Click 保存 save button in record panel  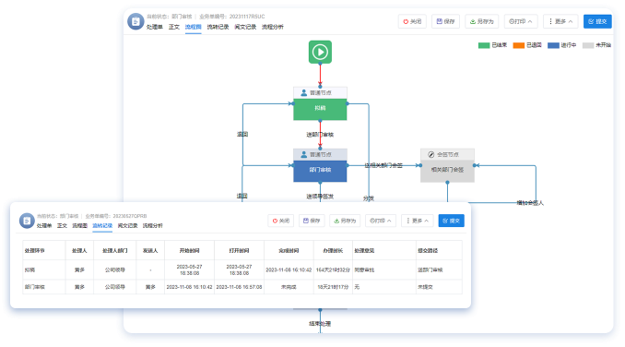tap(312, 221)
